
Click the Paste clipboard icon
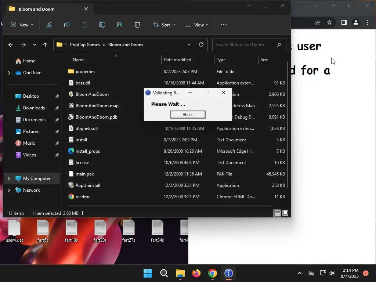pos(84,25)
